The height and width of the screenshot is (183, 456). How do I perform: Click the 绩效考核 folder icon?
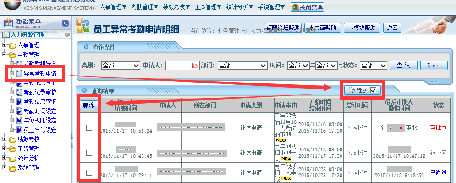pyautogui.click(x=12, y=140)
